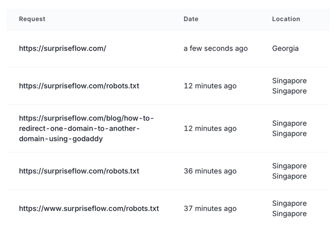Image resolution: width=336 pixels, height=231 pixels.
Task: Click the 36 minutes ago date cell
Action: [x=210, y=171]
